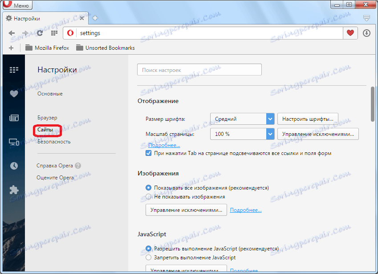378x274 pixels.
Task: Click the Opera logo in address bar
Action: [x=70, y=33]
